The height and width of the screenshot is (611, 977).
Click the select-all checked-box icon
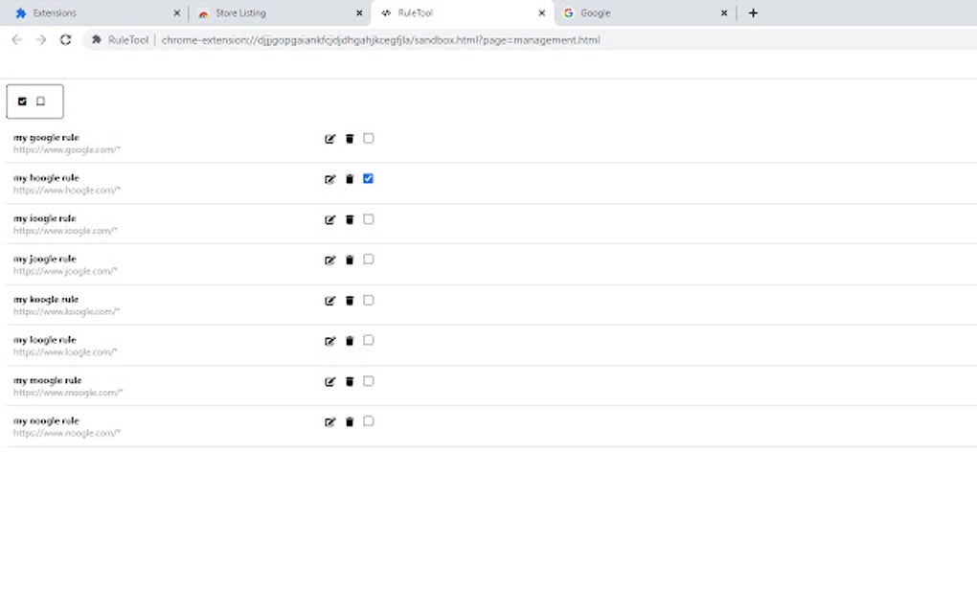(22, 102)
